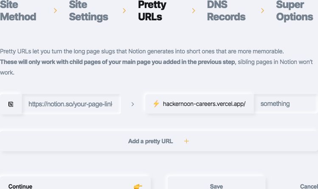Click the lightning bolt icon
The width and height of the screenshot is (318, 189).
pyautogui.click(x=156, y=104)
